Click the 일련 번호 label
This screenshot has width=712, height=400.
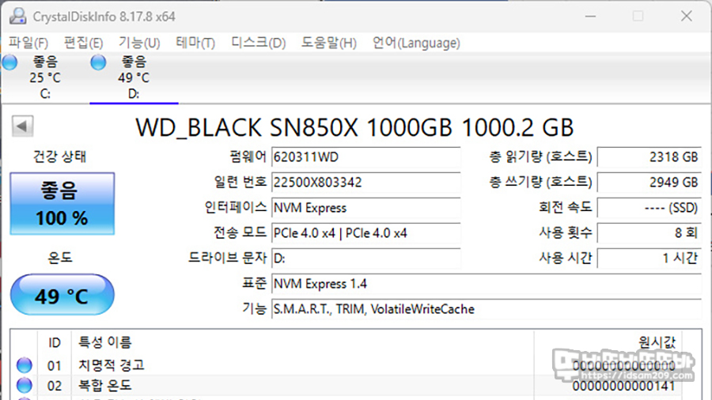[x=240, y=183]
